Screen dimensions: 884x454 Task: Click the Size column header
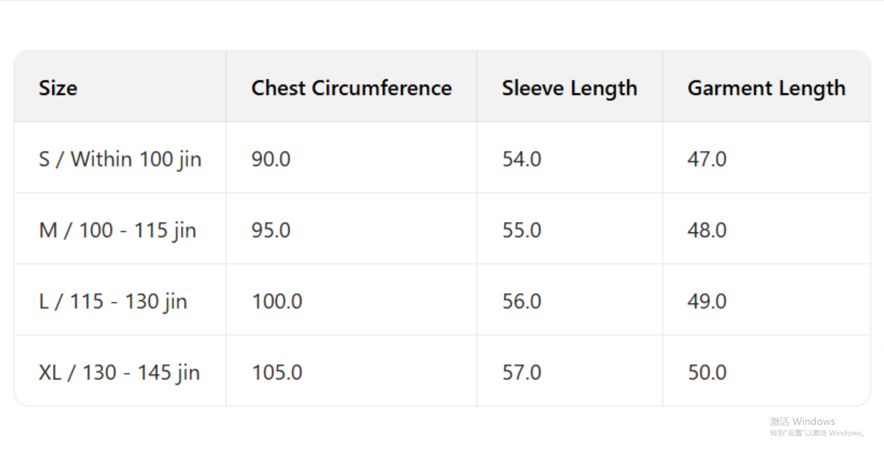[x=58, y=88]
